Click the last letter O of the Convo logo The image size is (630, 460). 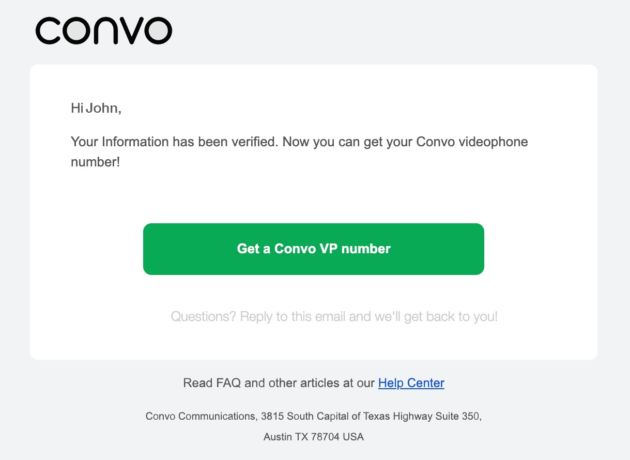159,31
